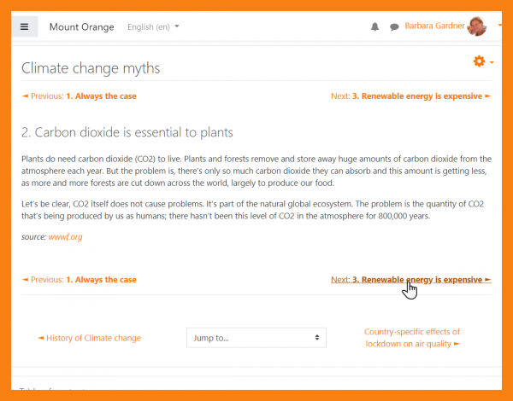The image size is (513, 401).
Task: Click the Climate change myths heading
Action: tap(91, 68)
